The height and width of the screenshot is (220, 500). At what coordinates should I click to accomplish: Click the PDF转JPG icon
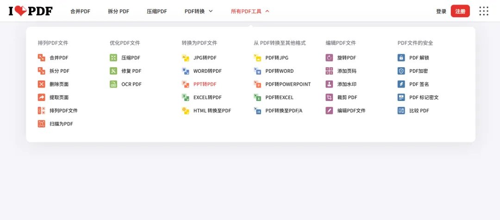pos(258,58)
